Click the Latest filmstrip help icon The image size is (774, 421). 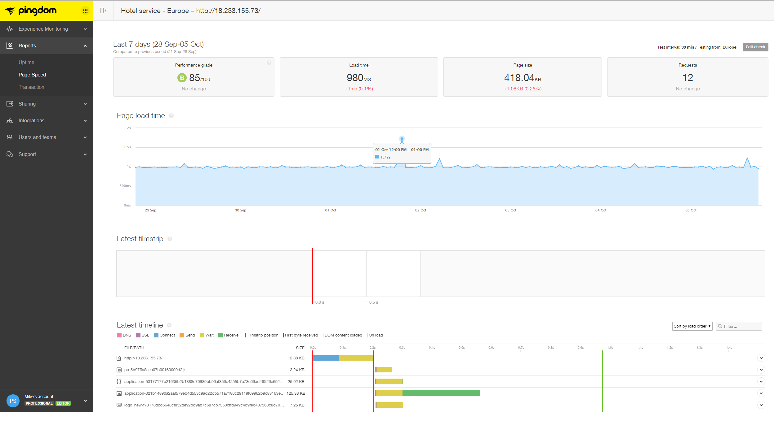point(169,239)
